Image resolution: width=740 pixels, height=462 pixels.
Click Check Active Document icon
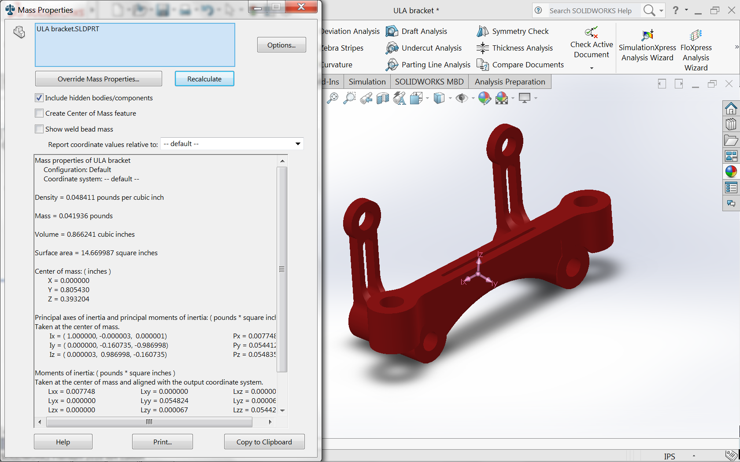coord(592,33)
